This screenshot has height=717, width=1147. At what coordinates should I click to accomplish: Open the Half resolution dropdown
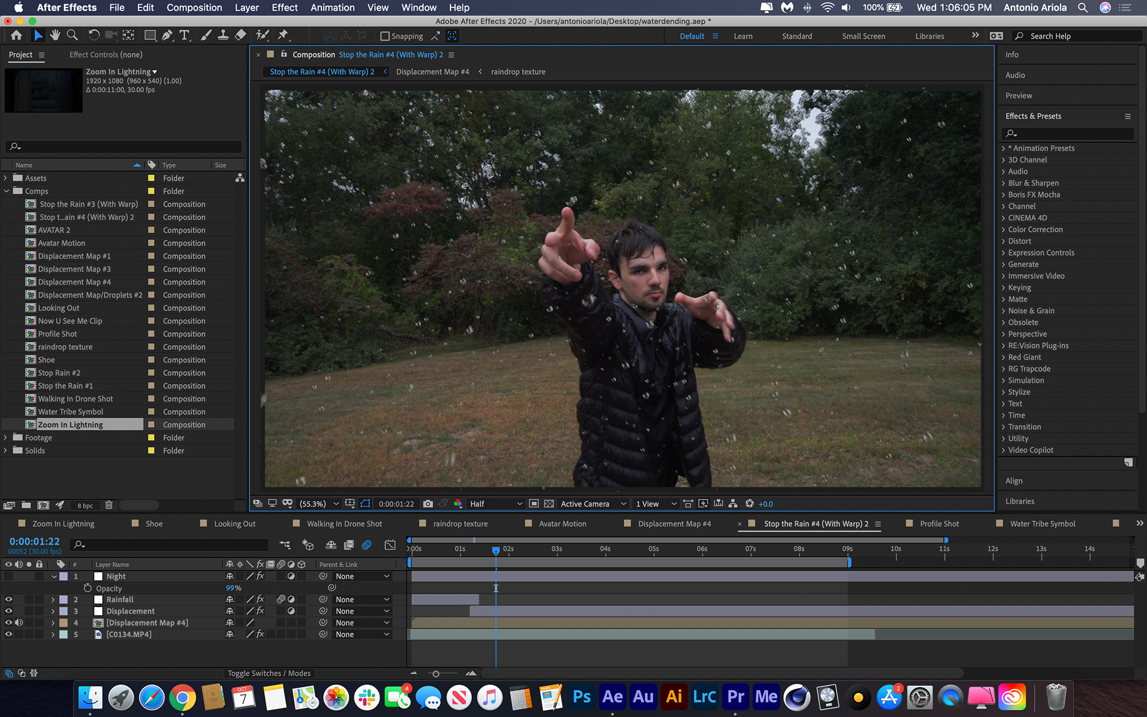tap(495, 504)
